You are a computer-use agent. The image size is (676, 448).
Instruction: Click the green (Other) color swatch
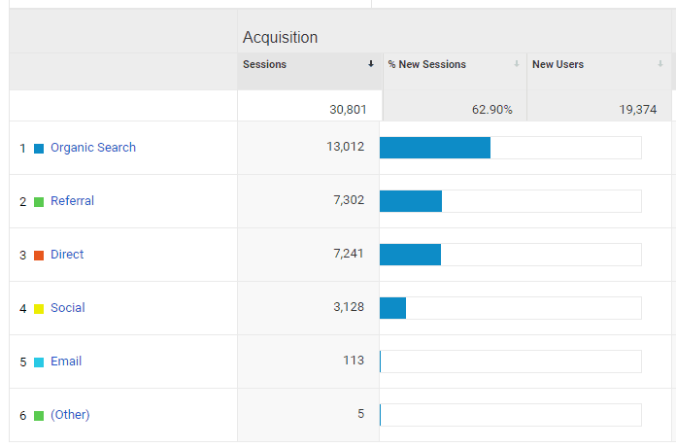click(39, 416)
